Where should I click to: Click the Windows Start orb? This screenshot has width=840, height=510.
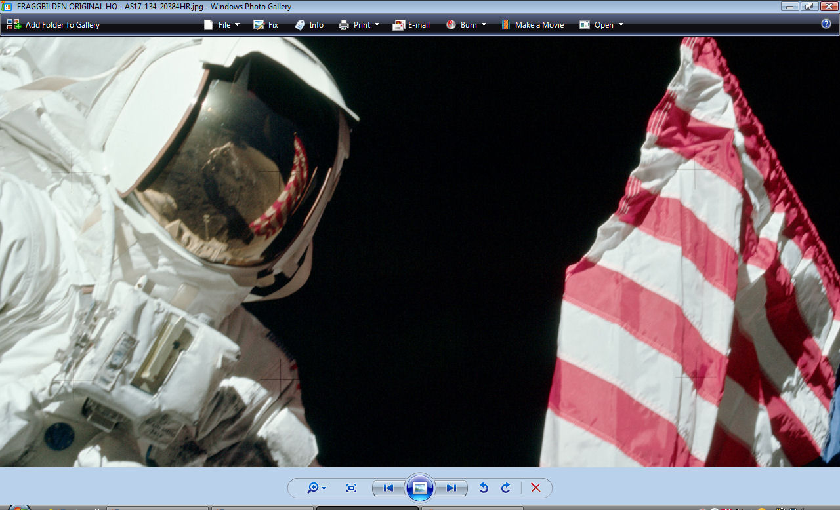18,507
